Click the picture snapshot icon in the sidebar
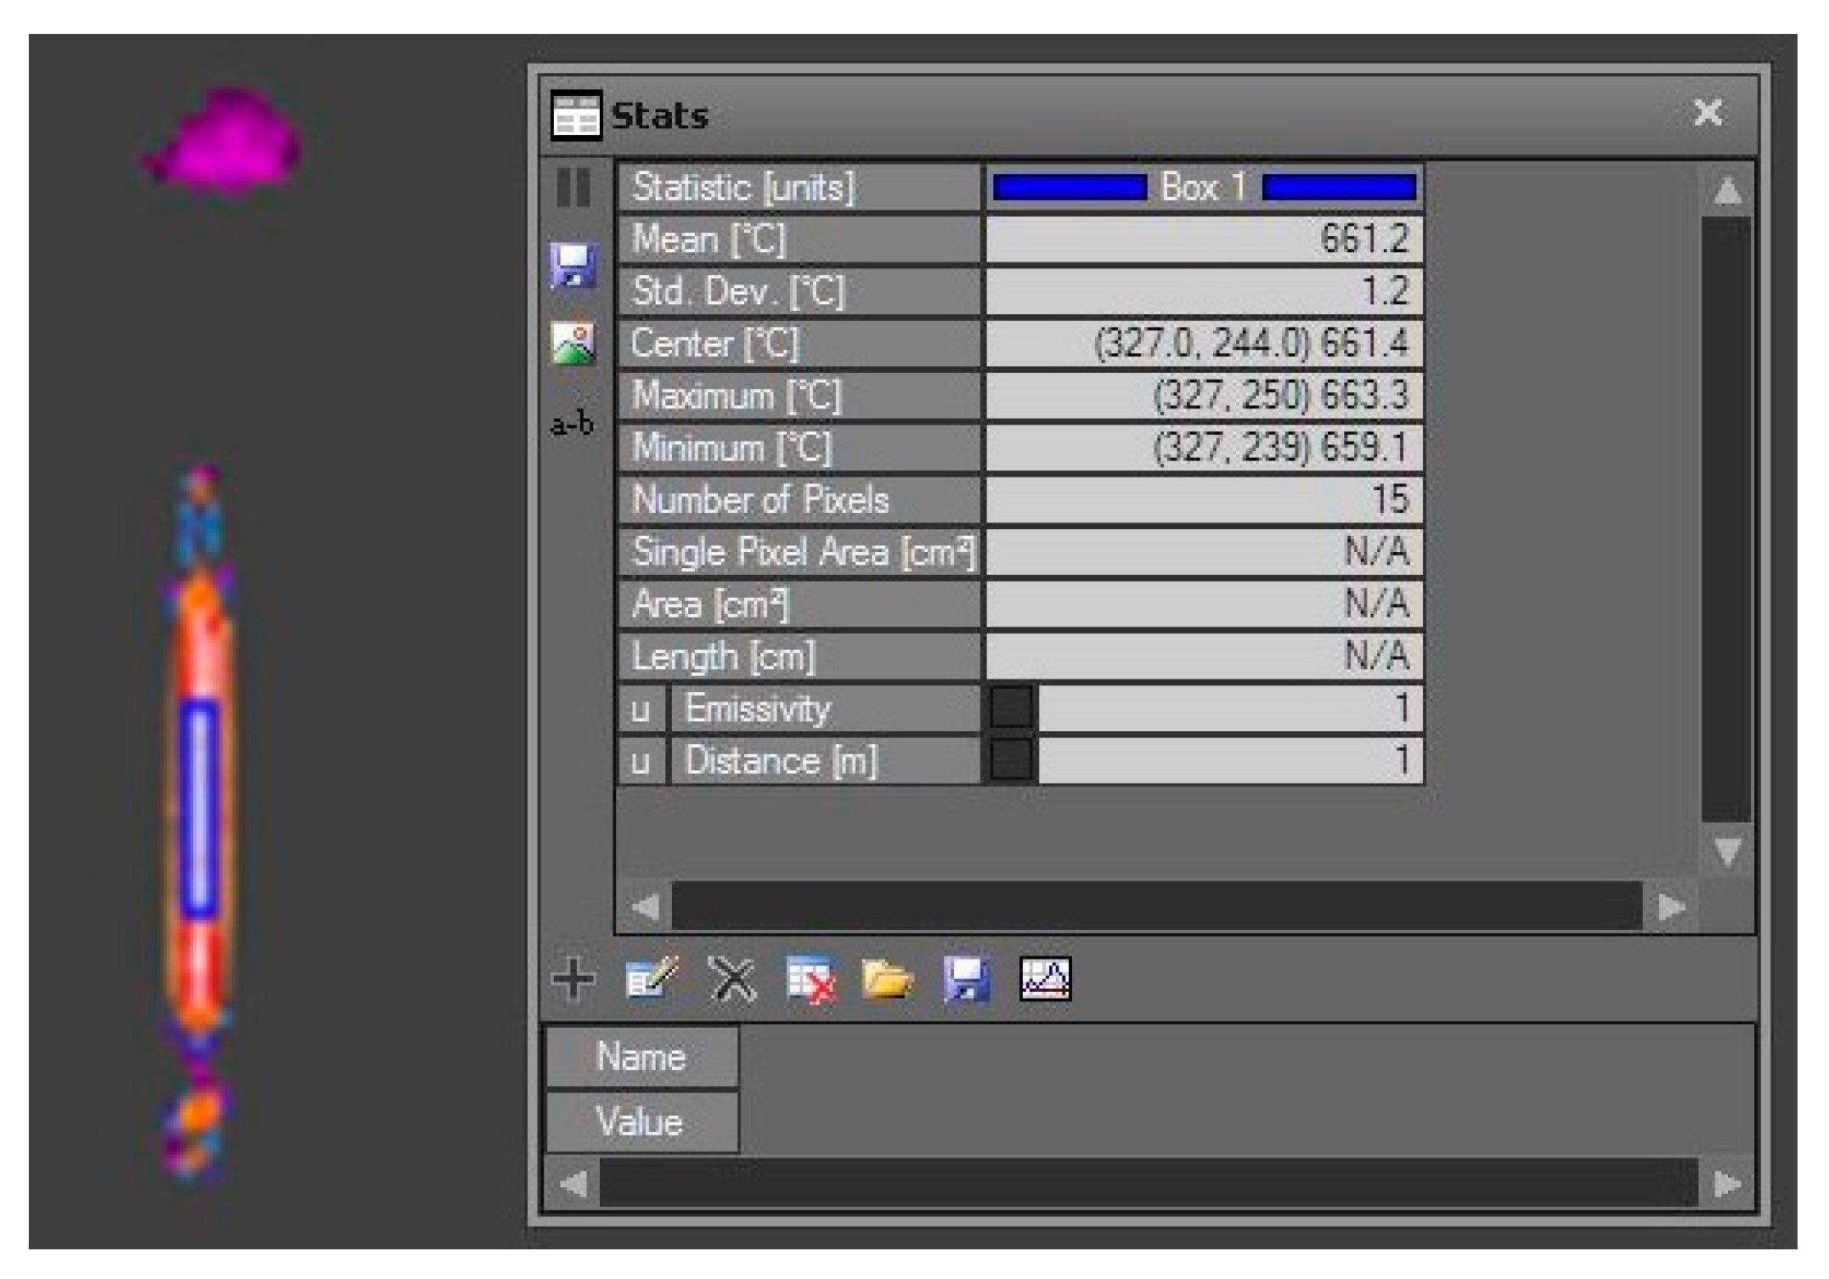This screenshot has width=1829, height=1279. click(573, 343)
